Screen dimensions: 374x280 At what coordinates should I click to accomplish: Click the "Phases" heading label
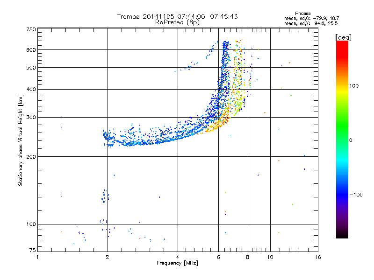point(302,14)
